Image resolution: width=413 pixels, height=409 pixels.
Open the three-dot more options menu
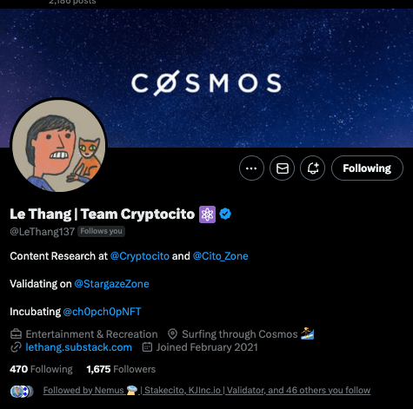251,168
